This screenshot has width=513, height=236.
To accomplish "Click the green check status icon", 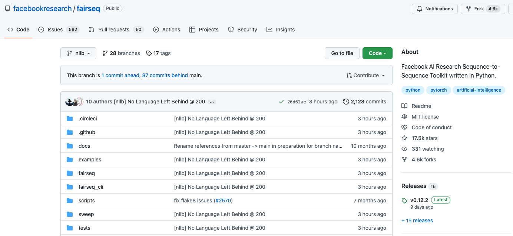I will coord(281,102).
